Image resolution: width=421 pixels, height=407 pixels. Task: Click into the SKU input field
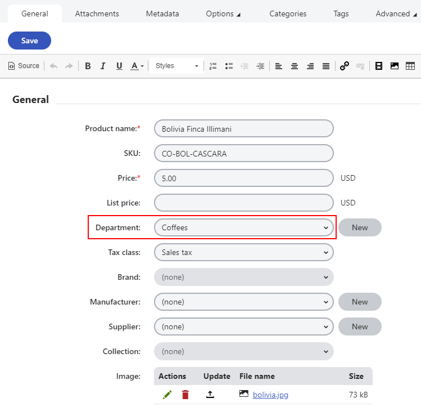point(243,153)
